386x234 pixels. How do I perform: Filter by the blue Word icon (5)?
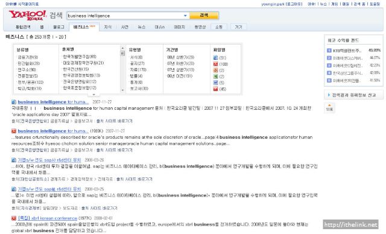pyautogui.click(x=215, y=83)
